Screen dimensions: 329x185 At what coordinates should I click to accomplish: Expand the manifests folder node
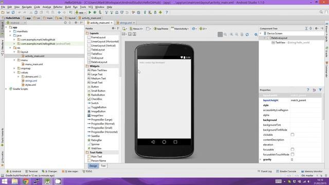coord(10,31)
